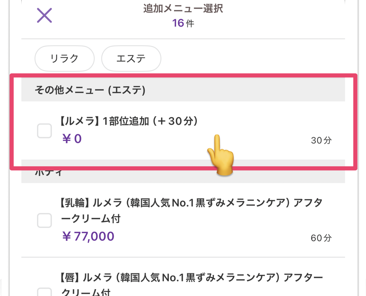366x296 pixels.
Task: Enable the 【唇】ルメラ menu checkbox
Action: point(45,292)
